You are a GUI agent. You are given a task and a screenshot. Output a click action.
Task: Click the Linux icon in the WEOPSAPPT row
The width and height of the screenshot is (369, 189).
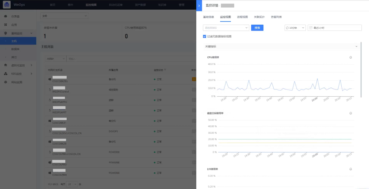(x=50, y=110)
